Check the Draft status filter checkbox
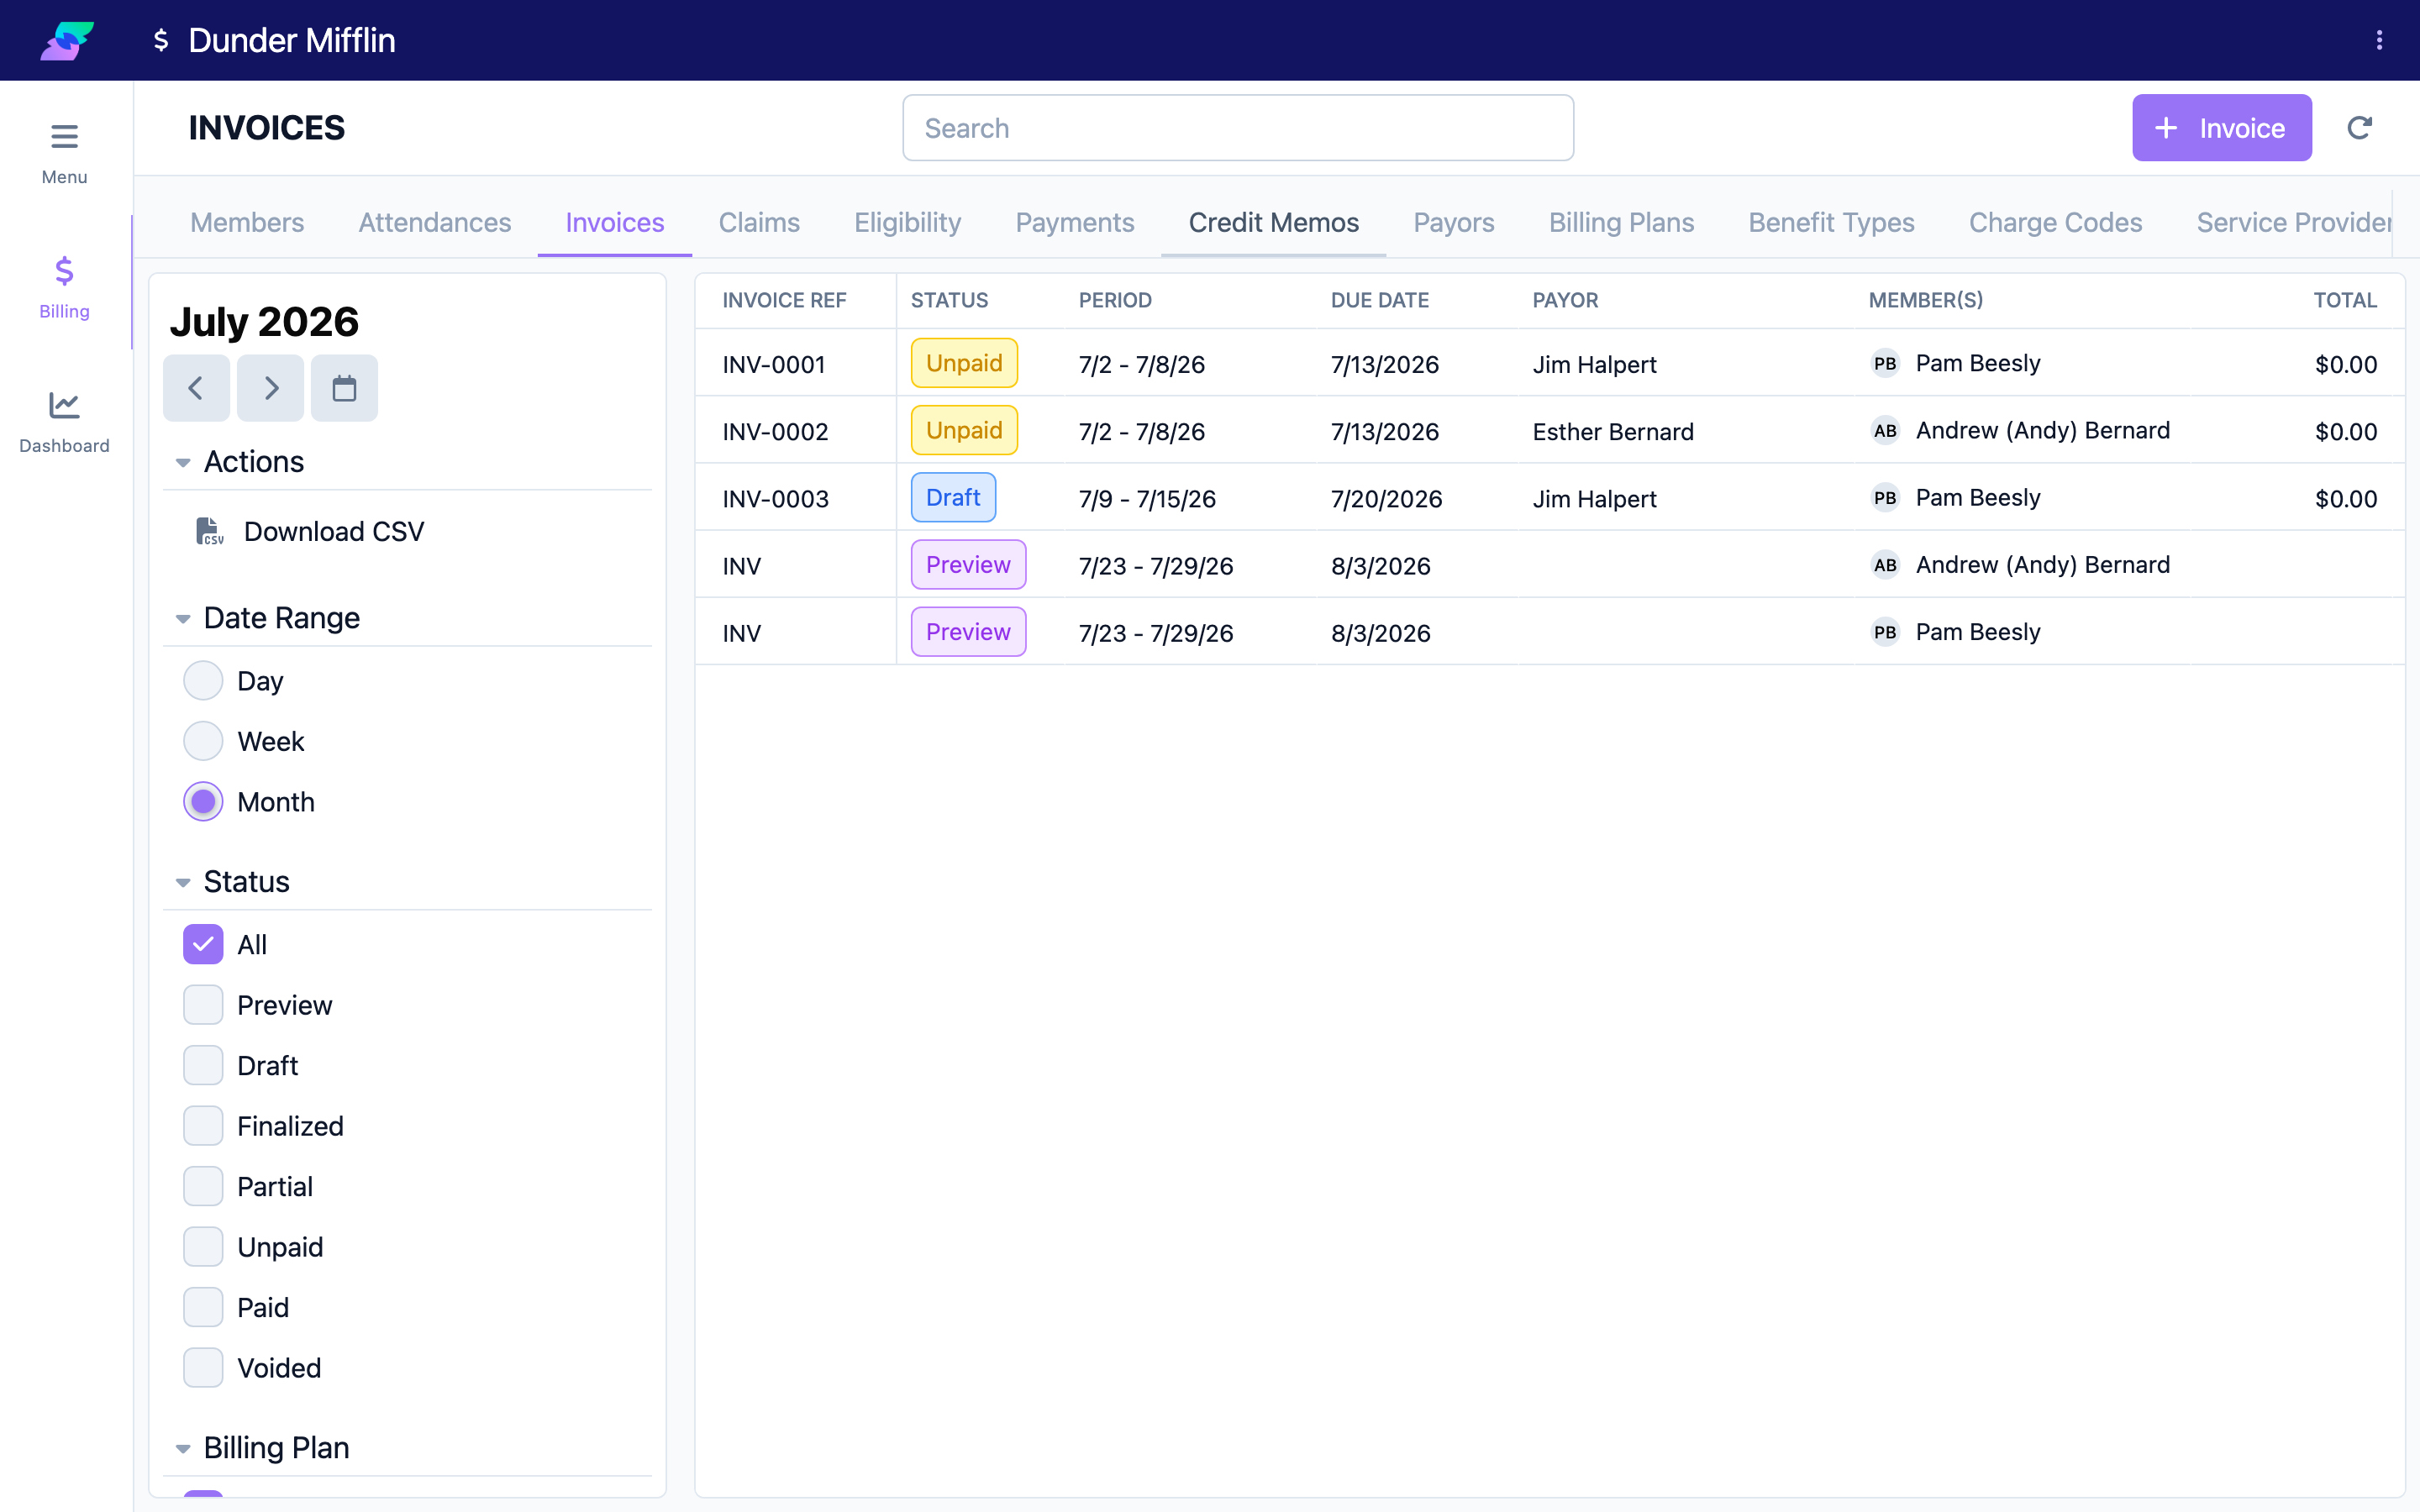The width and height of the screenshot is (2420, 1512). click(x=203, y=1065)
